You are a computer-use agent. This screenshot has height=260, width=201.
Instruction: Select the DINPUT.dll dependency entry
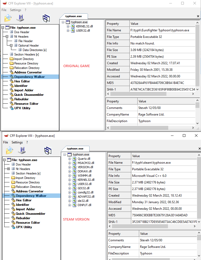coord(84,205)
